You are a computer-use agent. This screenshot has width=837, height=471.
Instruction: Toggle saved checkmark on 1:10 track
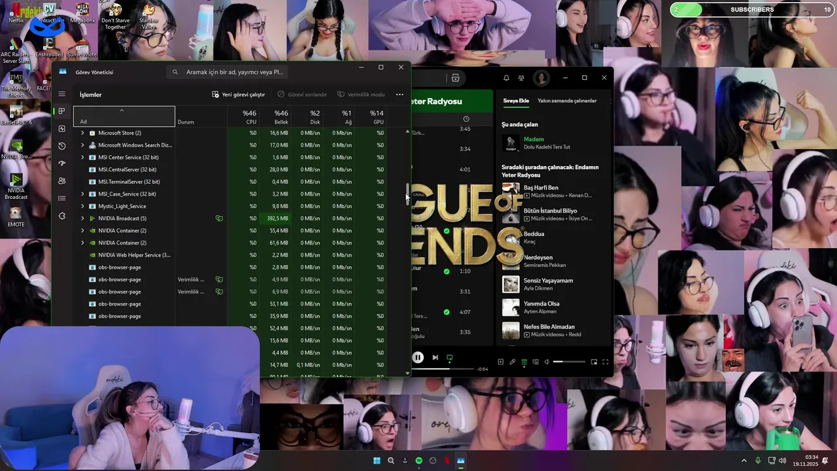pyautogui.click(x=447, y=271)
